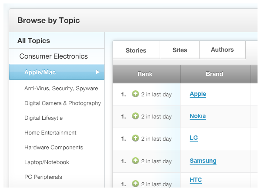The height and width of the screenshot is (191, 261).
Task: Follow the LG brand link
Action: pyautogui.click(x=194, y=138)
